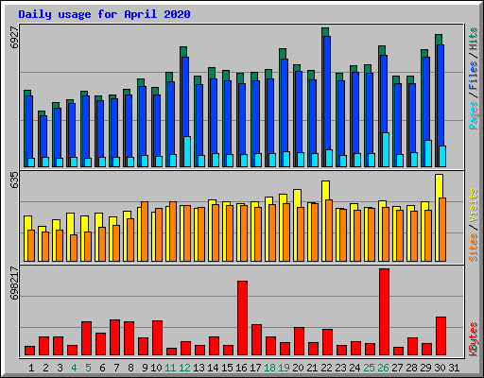This screenshot has width=484, height=378.
Task: Select the tall red KBytes bar for day 26
Action: [x=384, y=312]
